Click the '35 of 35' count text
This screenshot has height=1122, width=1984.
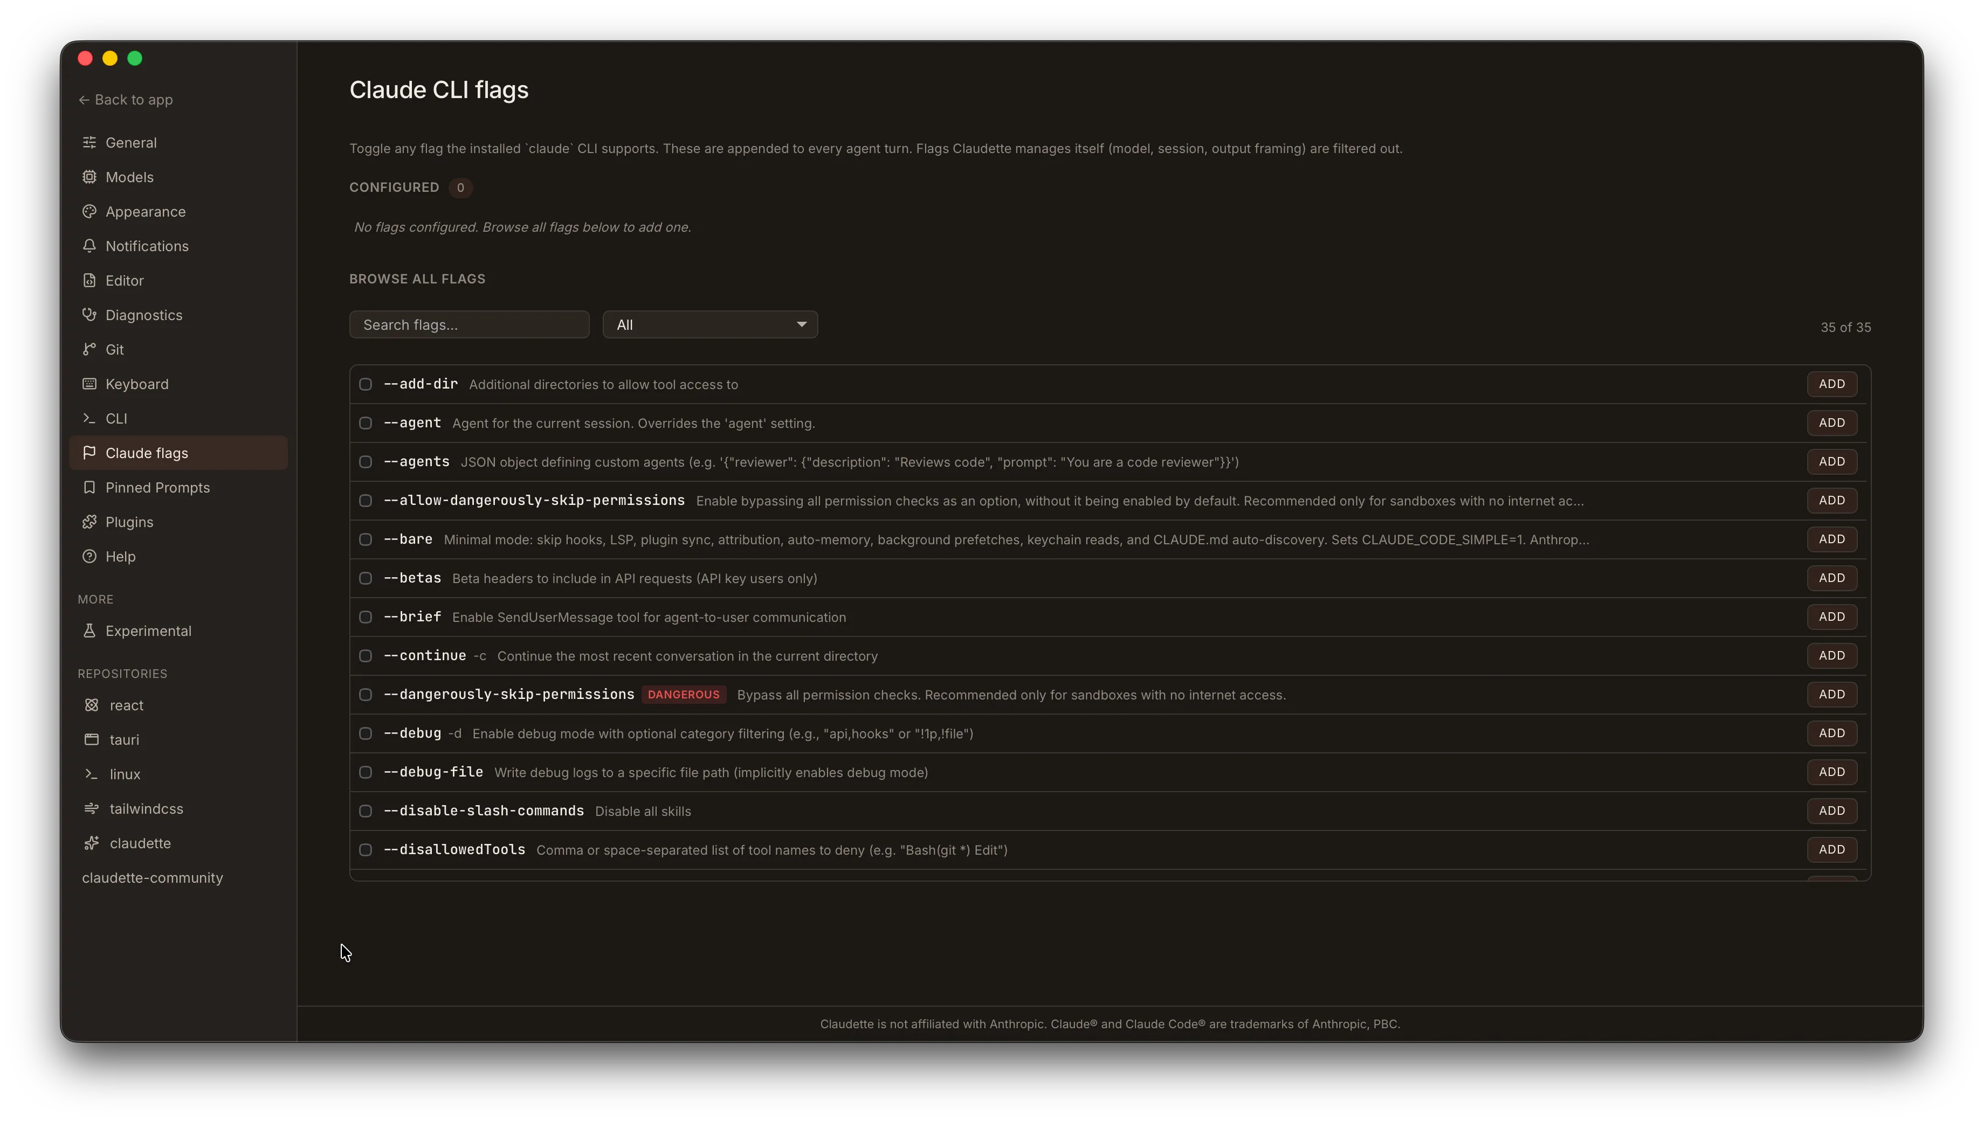coord(1845,328)
